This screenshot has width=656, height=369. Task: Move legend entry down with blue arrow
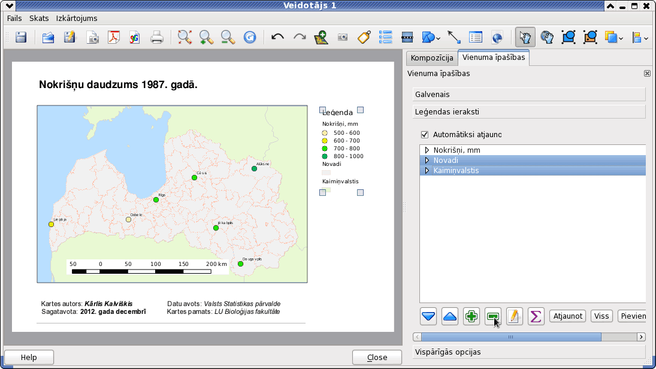[428, 316]
